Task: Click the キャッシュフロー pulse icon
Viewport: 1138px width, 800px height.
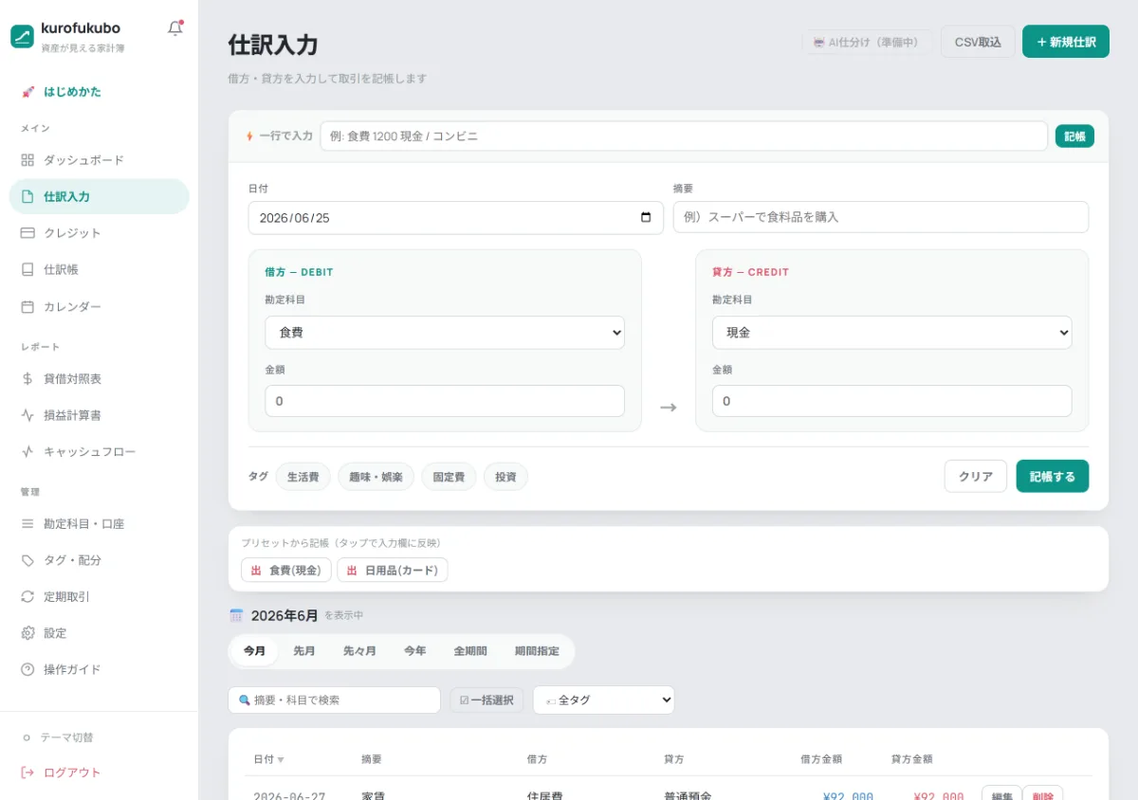Action: [28, 452]
